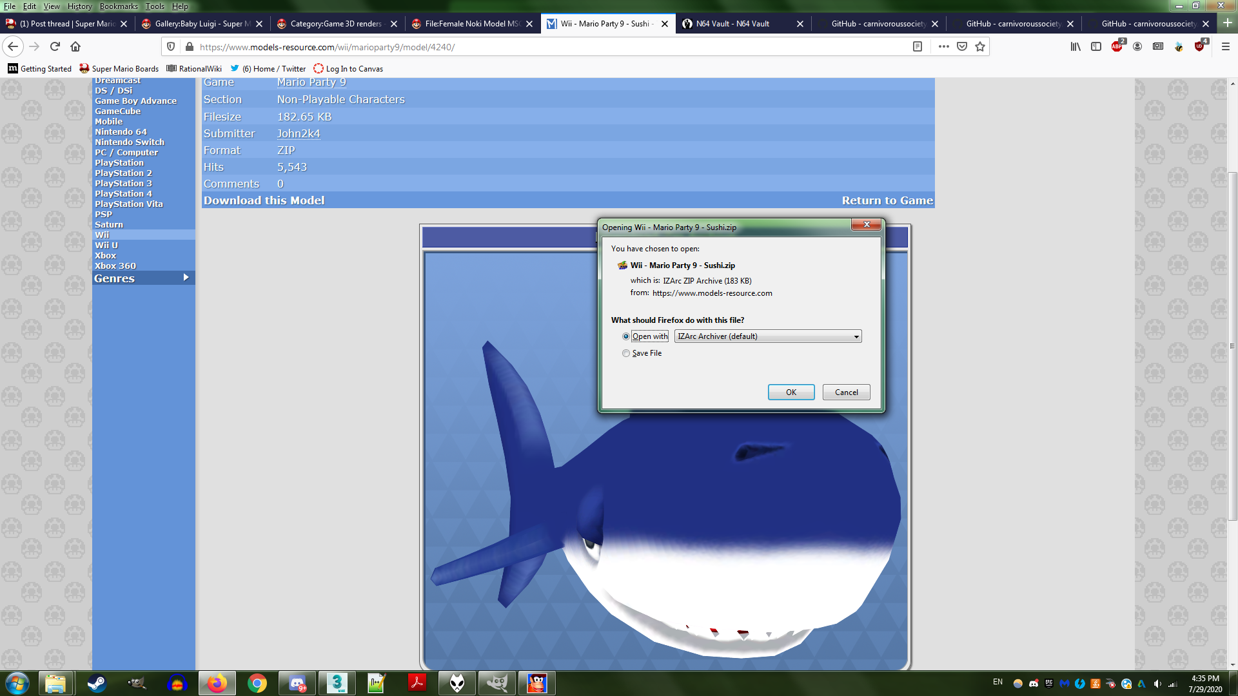
Task: Open 3ds Max from taskbar
Action: pyautogui.click(x=337, y=683)
